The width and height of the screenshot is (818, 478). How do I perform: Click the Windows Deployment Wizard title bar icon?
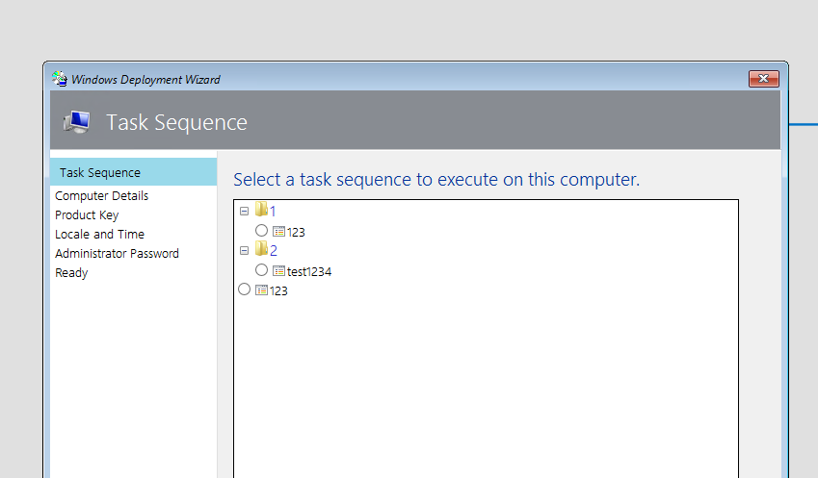[60, 79]
